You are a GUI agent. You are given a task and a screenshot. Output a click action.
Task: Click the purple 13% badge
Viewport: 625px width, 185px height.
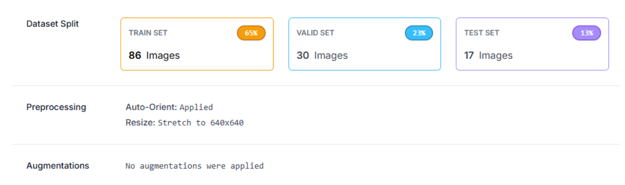coord(587,33)
